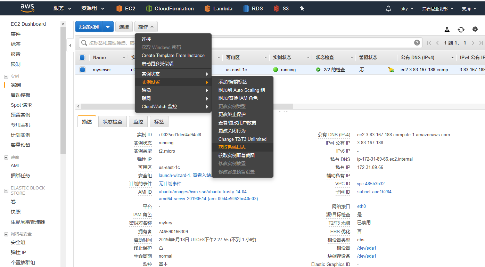Click the 连接 toolbar button
The height and width of the screenshot is (267, 485).
[124, 27]
